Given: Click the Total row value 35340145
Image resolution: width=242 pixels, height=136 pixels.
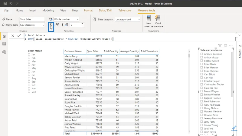Looking at the screenshot, I should (96, 134).
